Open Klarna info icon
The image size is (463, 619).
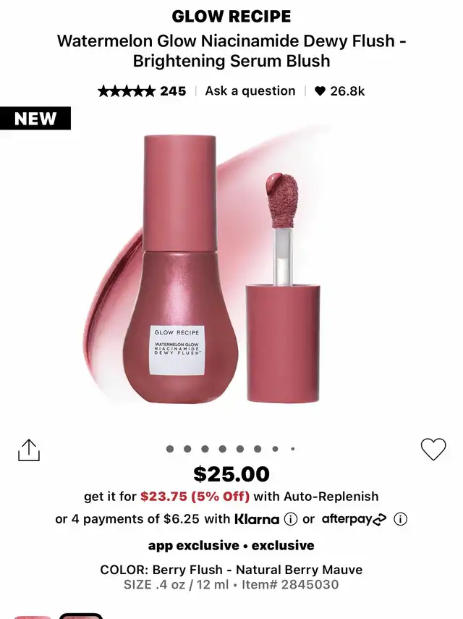coord(291,518)
